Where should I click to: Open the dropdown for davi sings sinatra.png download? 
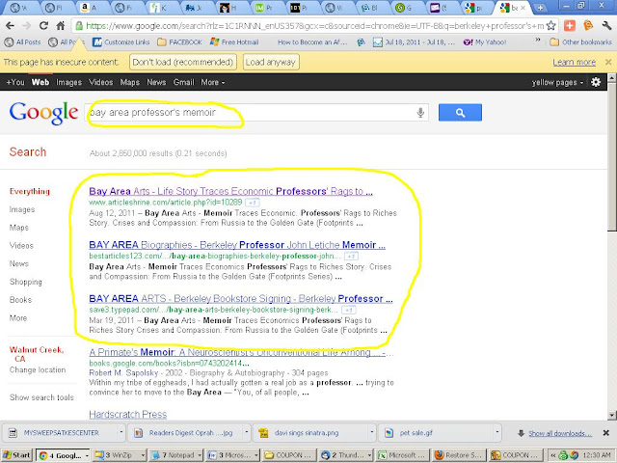(371, 432)
